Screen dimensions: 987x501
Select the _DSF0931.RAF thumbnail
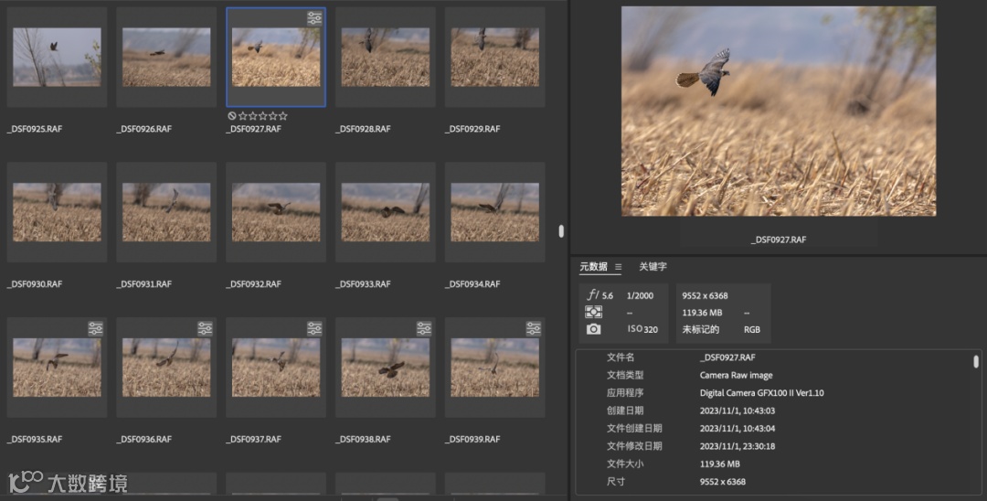tap(166, 212)
